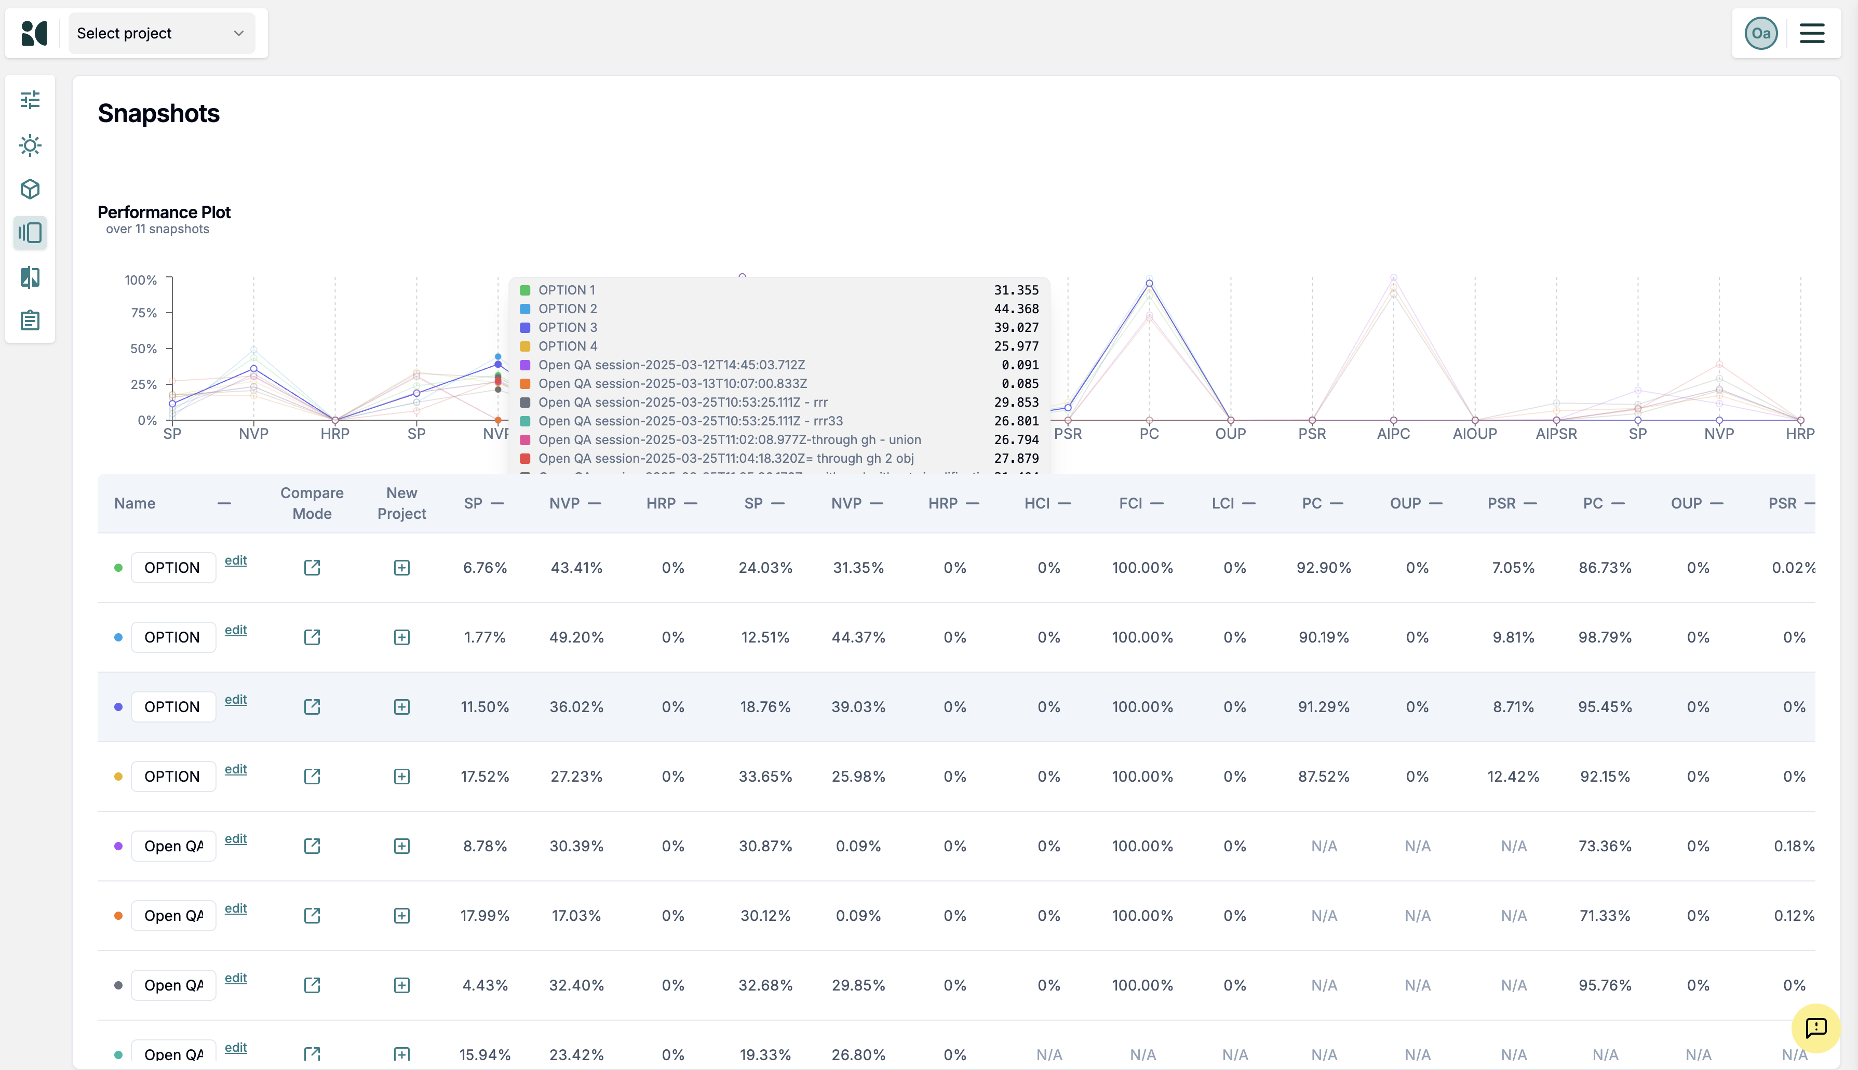Open the feedback chat bubble button
Screen dimensions: 1858x1070
1815,1027
